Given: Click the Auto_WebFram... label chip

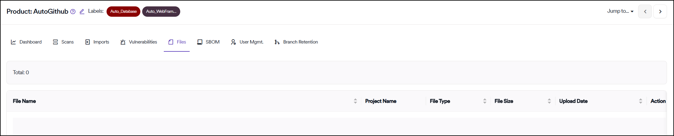Looking at the screenshot, I should tap(161, 12).
